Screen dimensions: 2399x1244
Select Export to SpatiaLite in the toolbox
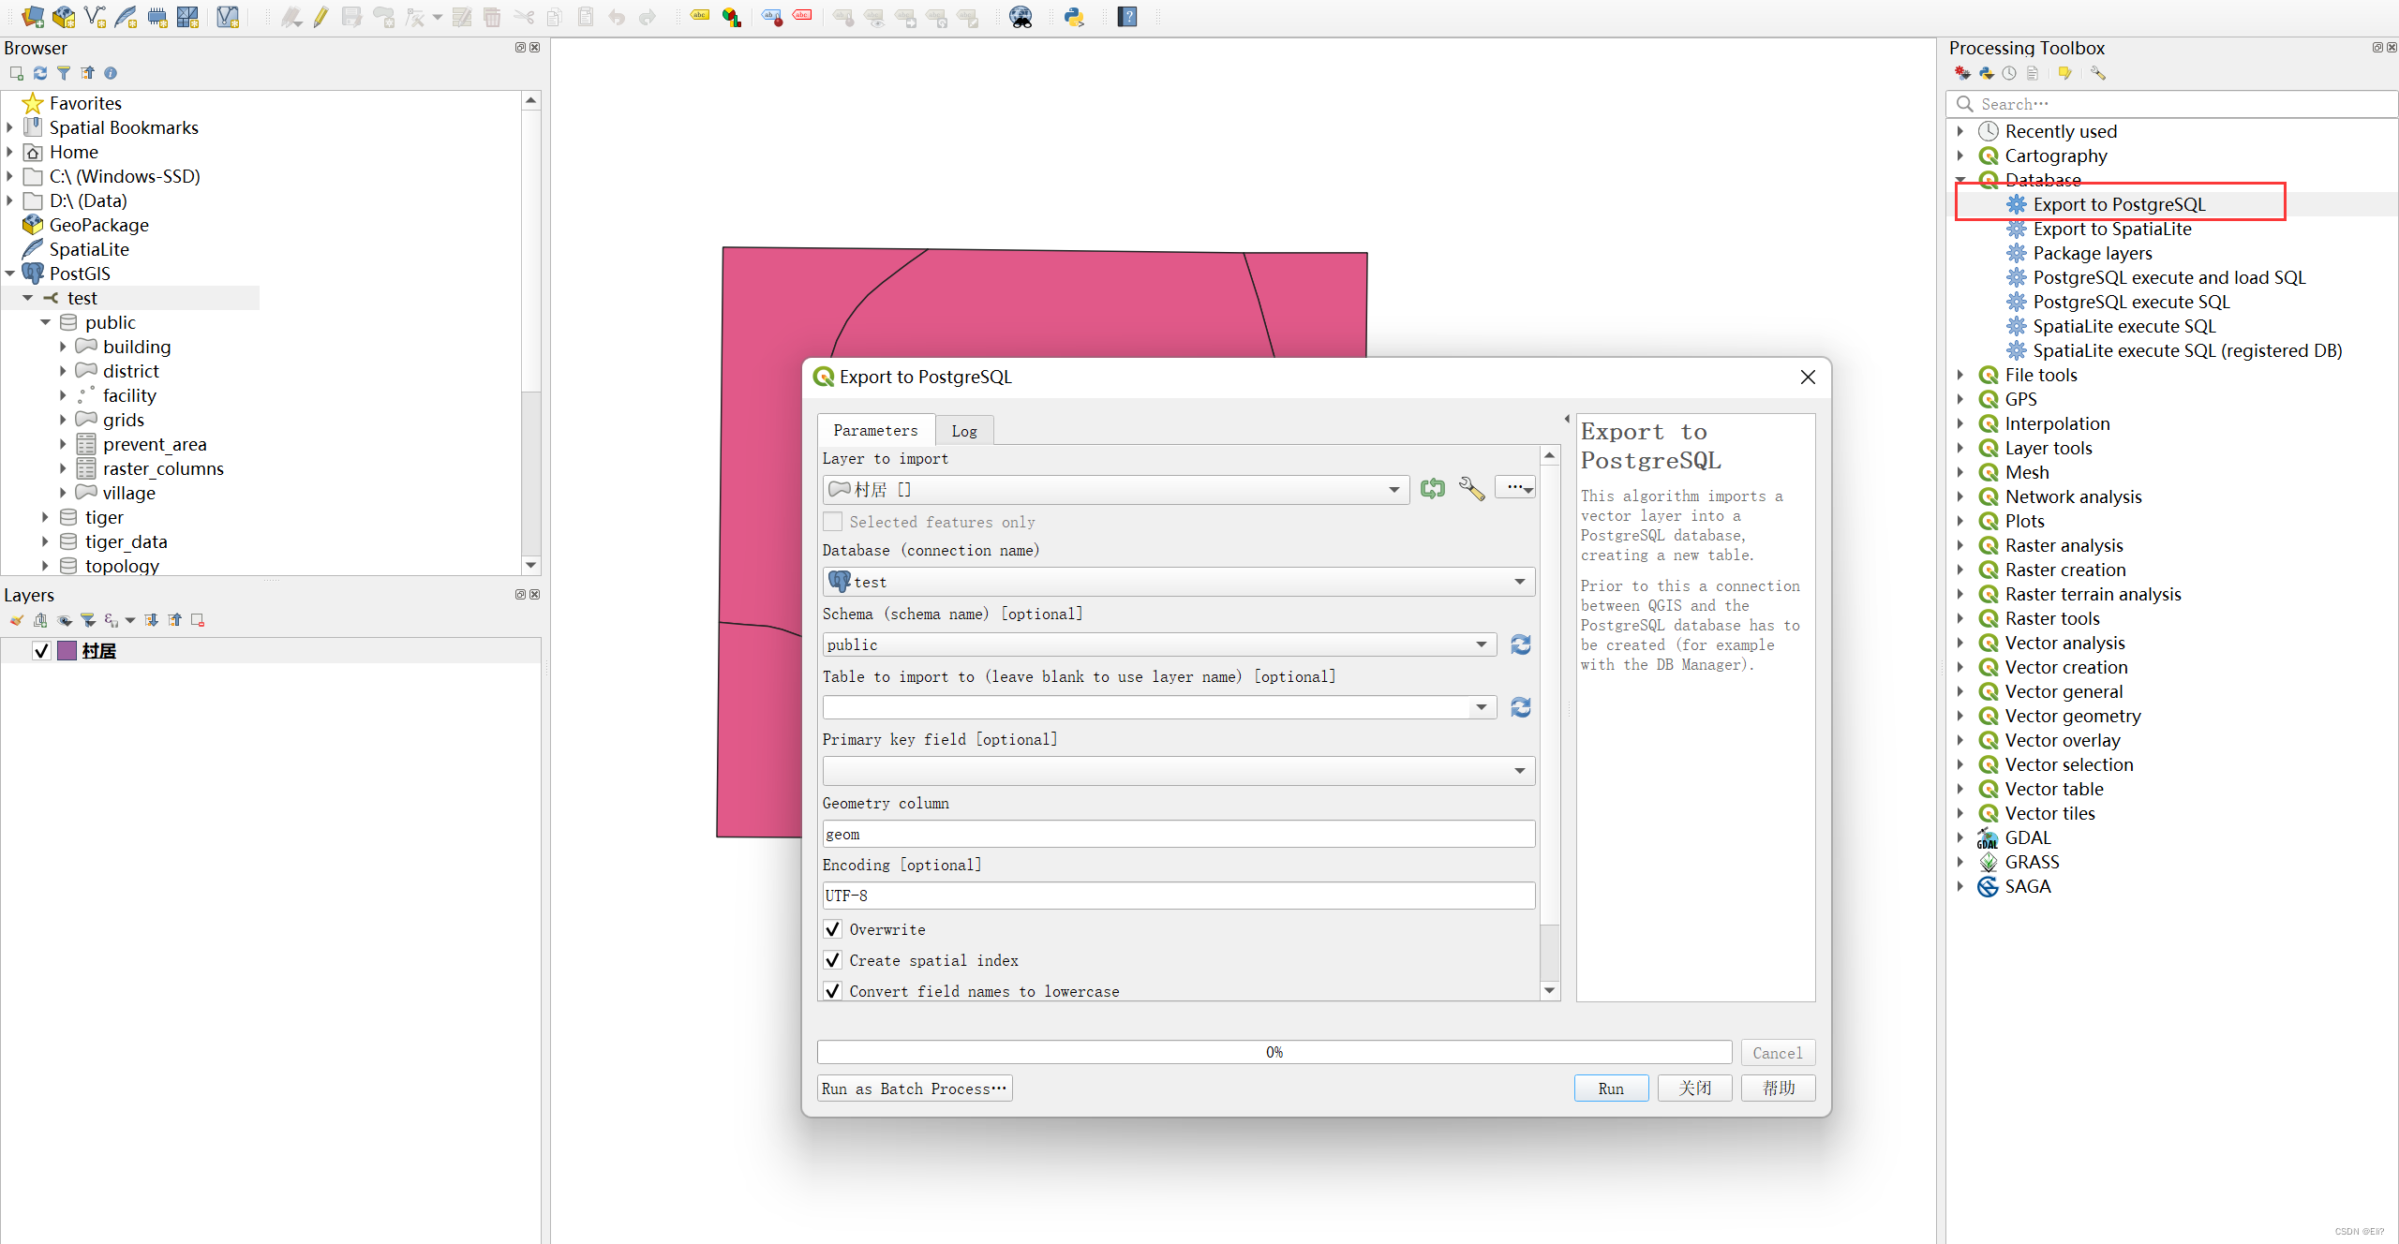[x=2112, y=229]
